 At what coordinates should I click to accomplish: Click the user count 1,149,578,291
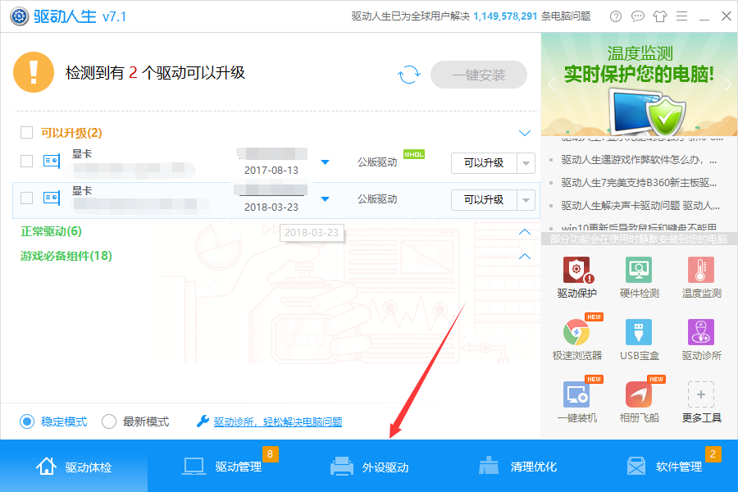tap(505, 16)
